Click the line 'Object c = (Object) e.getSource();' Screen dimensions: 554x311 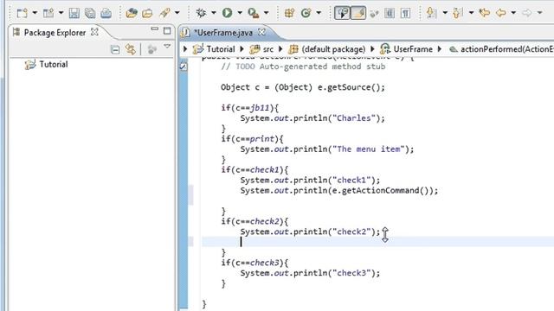pyautogui.click(x=303, y=87)
